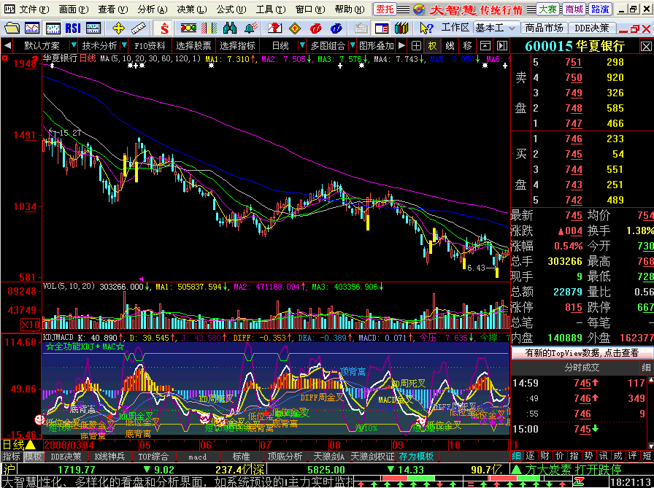
Task: Toggle the 模板 mode button at bottom left
Action: coord(33,457)
